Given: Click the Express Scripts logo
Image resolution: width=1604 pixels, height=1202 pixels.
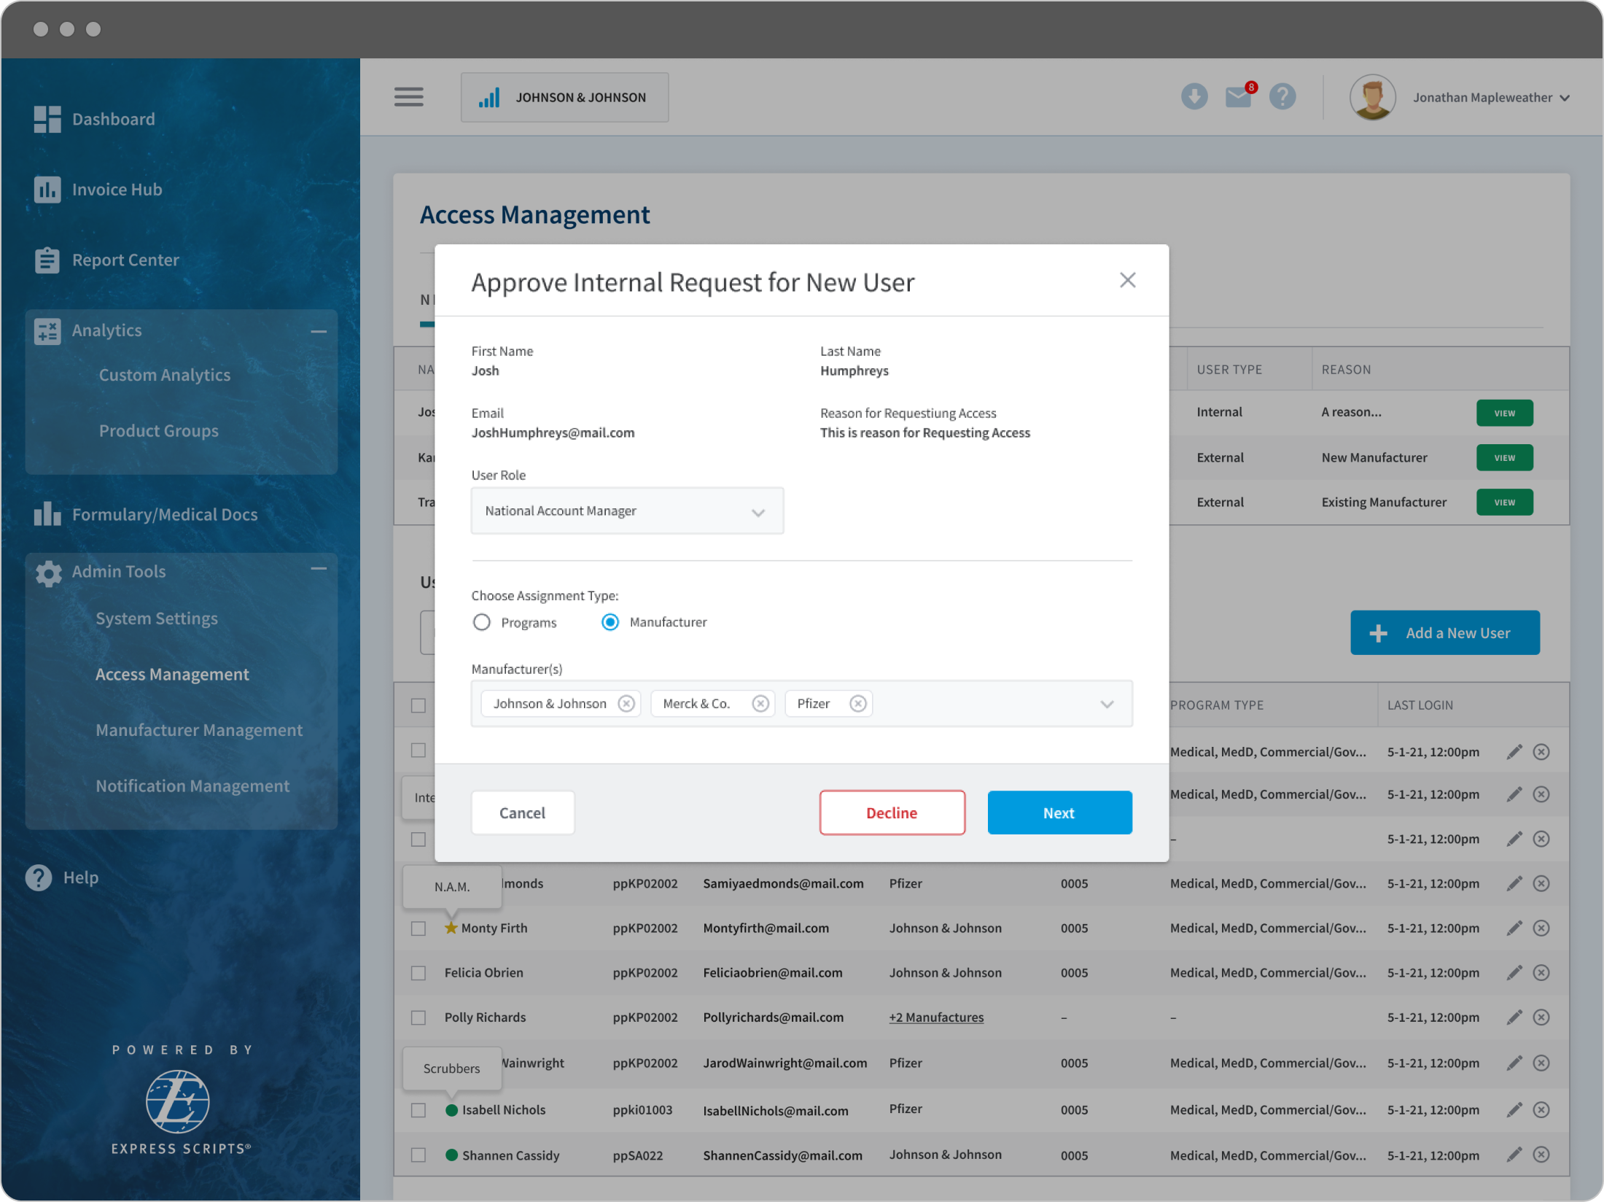Looking at the screenshot, I should pos(177,1101).
